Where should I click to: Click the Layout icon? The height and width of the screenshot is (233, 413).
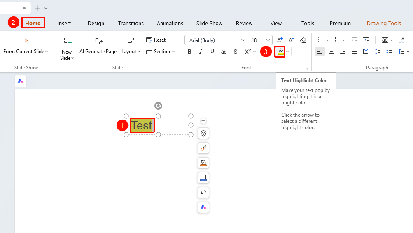coord(131,40)
